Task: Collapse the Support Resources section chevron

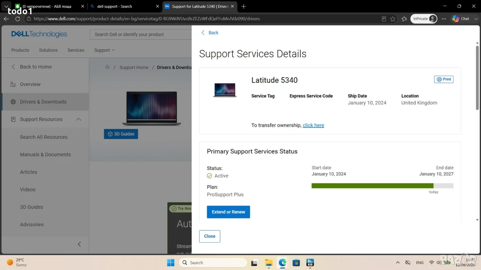Action: click(79, 119)
